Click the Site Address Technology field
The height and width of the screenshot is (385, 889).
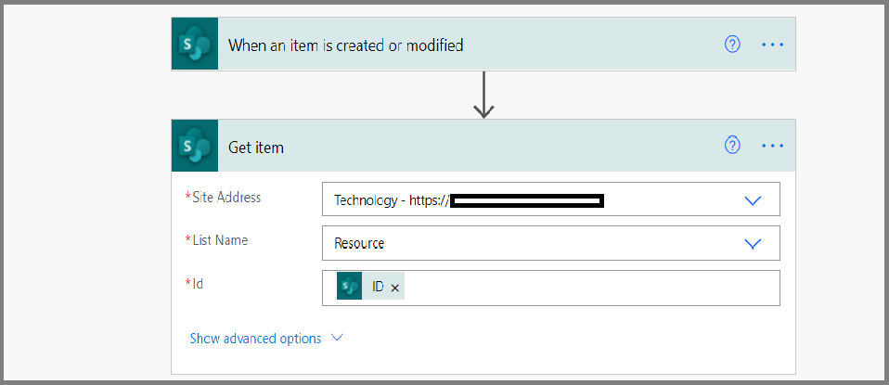click(x=551, y=199)
